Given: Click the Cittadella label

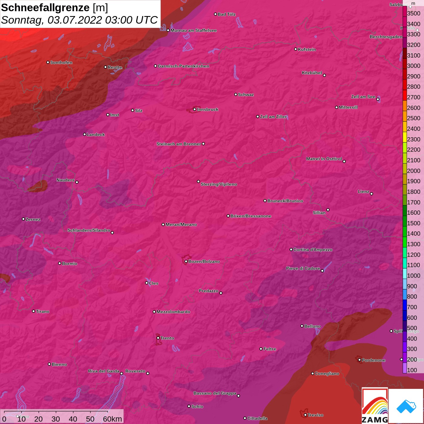Looking at the screenshot, I should (x=257, y=418).
